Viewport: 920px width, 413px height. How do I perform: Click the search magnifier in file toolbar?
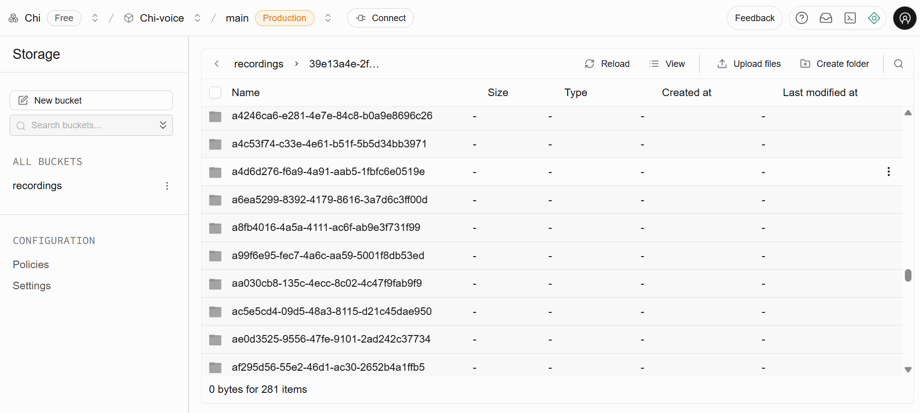[x=898, y=64]
